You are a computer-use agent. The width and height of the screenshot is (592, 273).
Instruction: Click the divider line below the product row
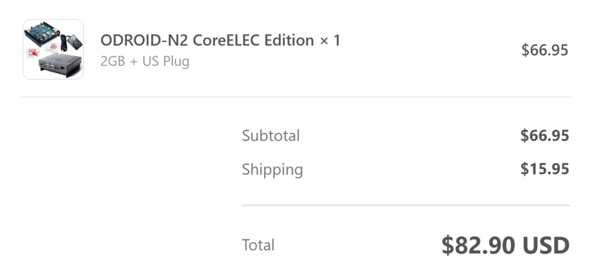296,97
